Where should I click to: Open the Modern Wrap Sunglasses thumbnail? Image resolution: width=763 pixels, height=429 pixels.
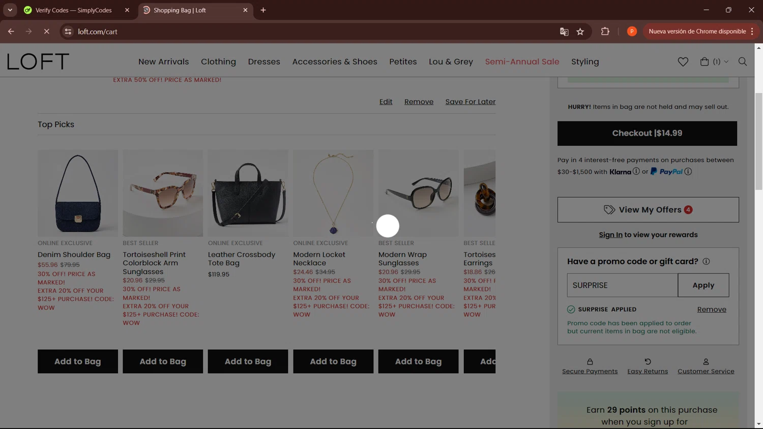point(418,193)
